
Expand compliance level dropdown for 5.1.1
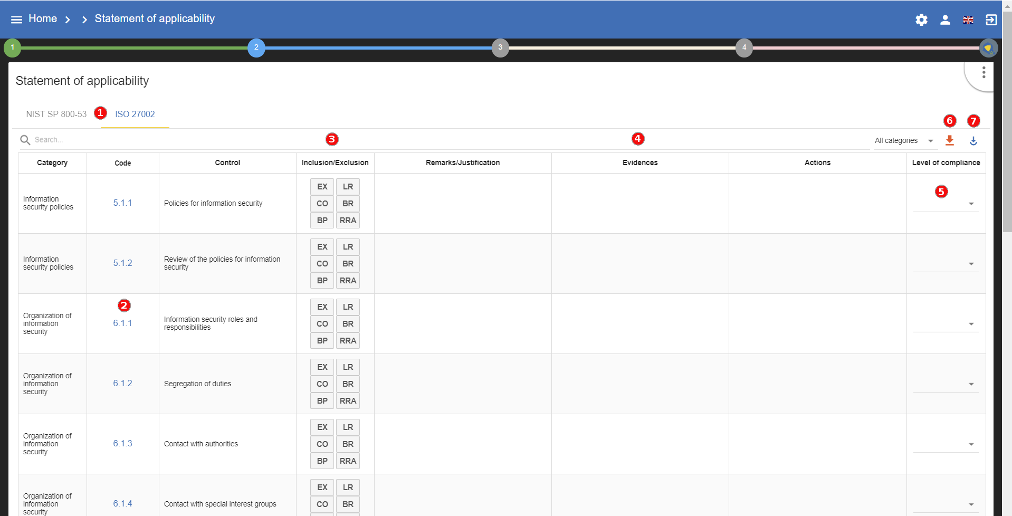pos(946,204)
